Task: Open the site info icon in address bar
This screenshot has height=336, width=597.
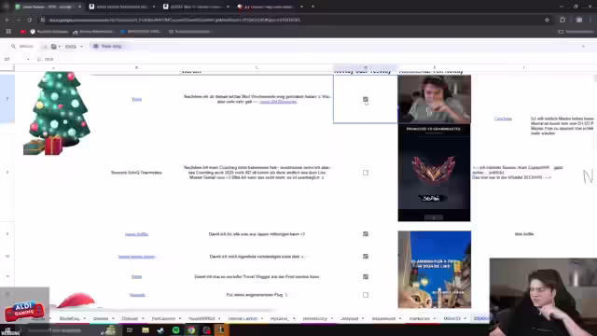Action: (x=43, y=20)
